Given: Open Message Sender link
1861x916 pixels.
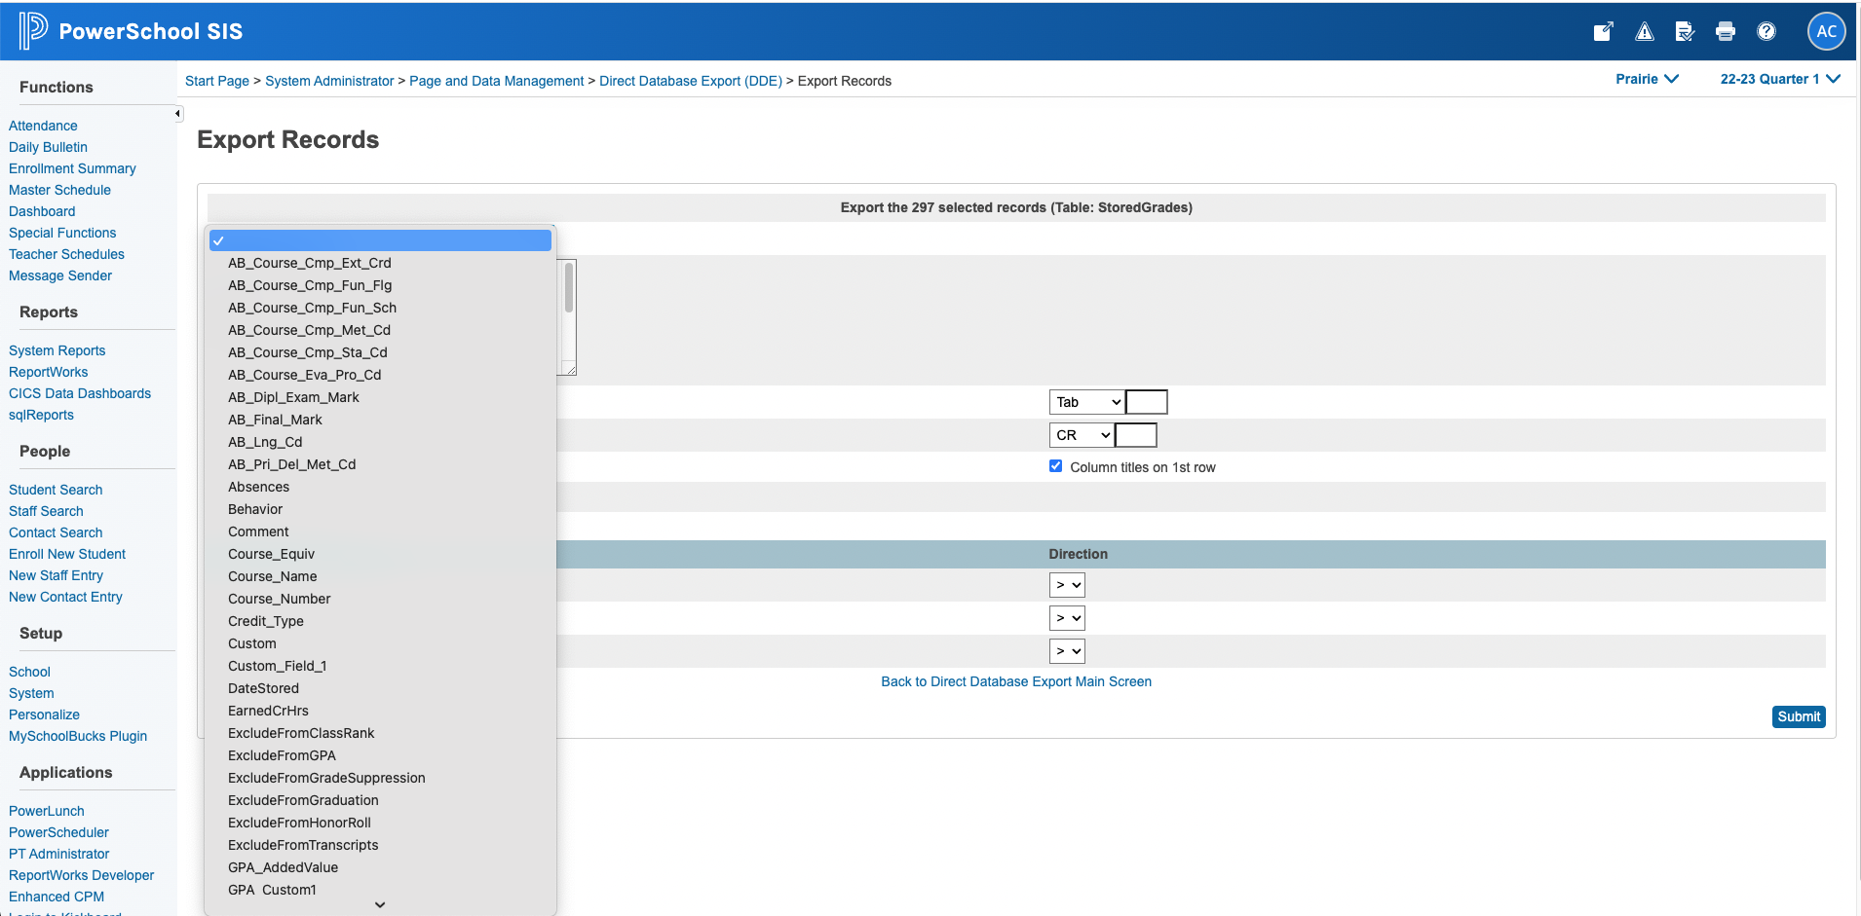Looking at the screenshot, I should pos(60,275).
